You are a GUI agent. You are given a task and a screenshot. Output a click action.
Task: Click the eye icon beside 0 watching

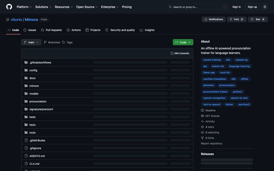tap(202, 133)
